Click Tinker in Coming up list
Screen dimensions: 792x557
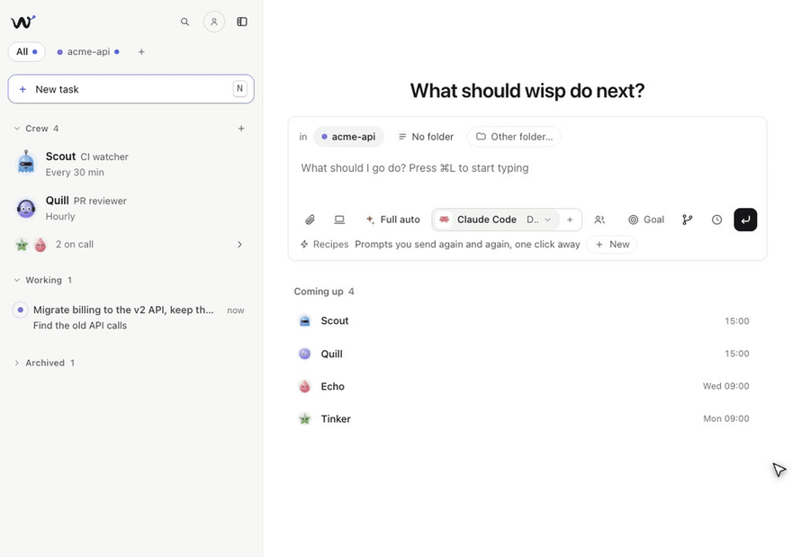point(526,418)
